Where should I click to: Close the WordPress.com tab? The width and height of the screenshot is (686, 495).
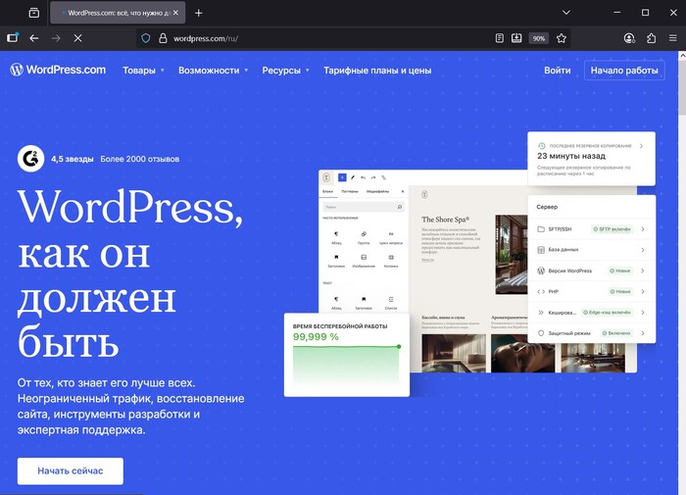pos(175,13)
